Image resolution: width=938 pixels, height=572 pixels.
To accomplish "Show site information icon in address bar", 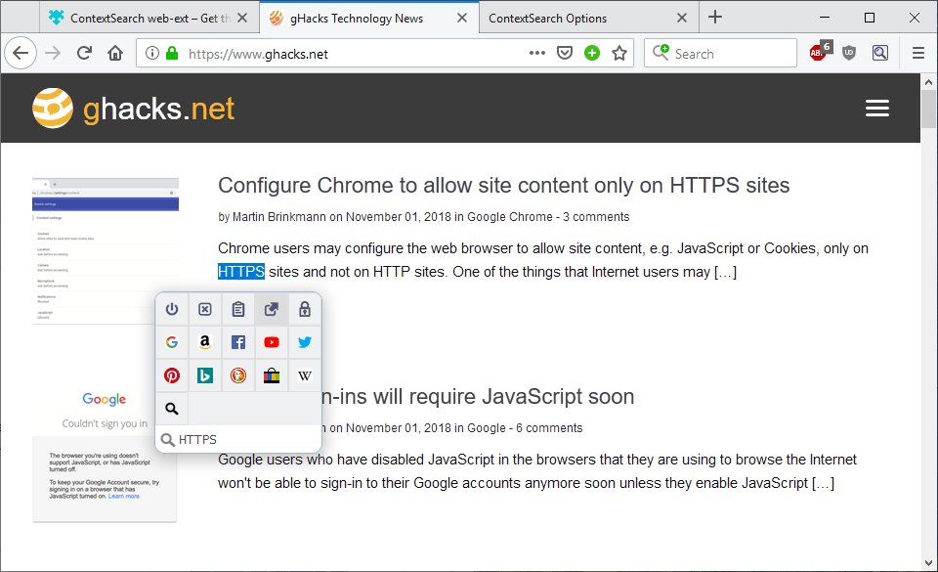I will [152, 53].
